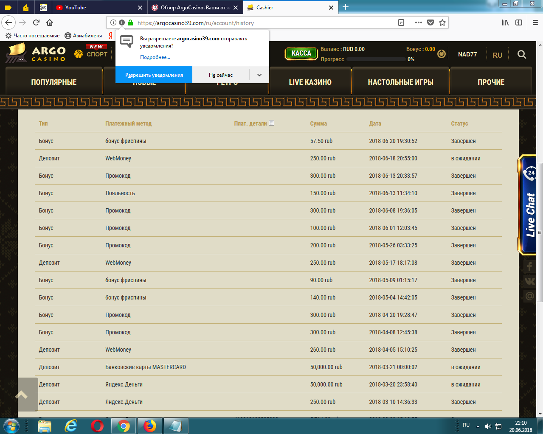Open Часто посещаемые bookmarks folder
This screenshot has height=434, width=543.
[32, 36]
